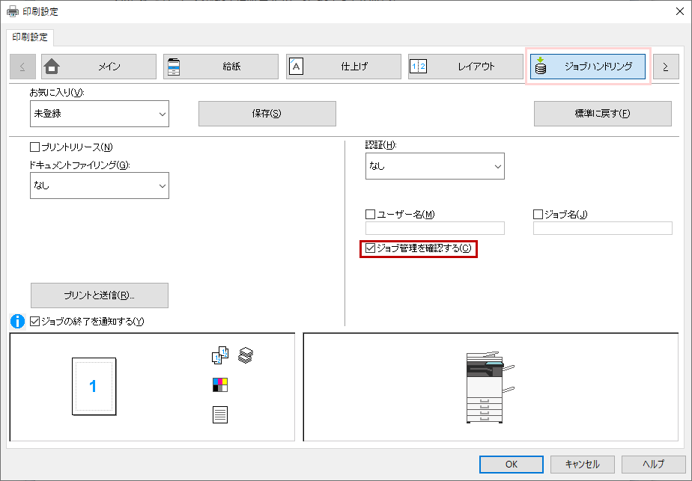Click the printer machine image
The width and height of the screenshot is (692, 481).
[x=490, y=387]
